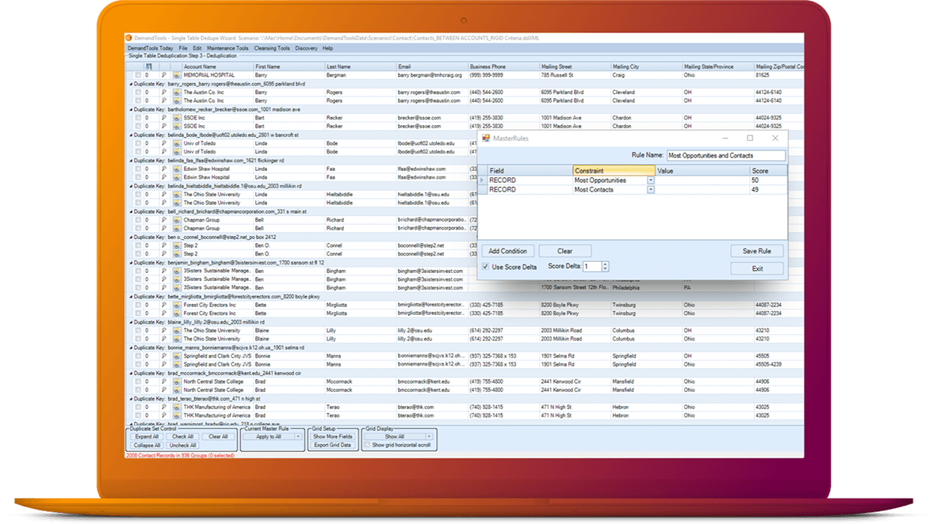Screen dimensions: 937x524
Task: Click the Clear button in MasterRules
Action: [x=564, y=251]
